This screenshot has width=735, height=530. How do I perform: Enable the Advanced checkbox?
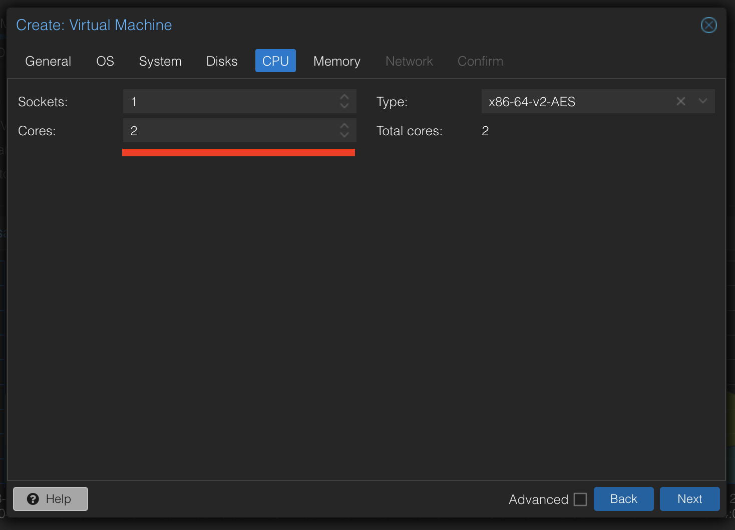click(580, 499)
